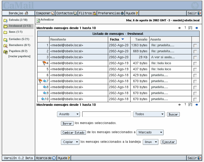Select the checkbox for message 5

pyautogui.click(x=195, y=69)
